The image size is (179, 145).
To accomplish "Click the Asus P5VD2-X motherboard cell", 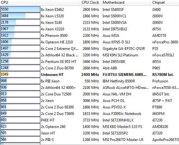I will (114, 107).
